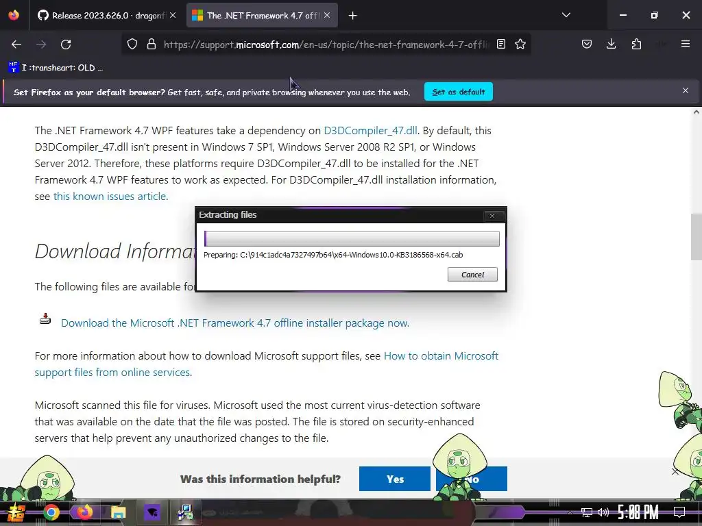Click the 'Preparing: C:\914c1adc...' path text

click(x=333, y=255)
